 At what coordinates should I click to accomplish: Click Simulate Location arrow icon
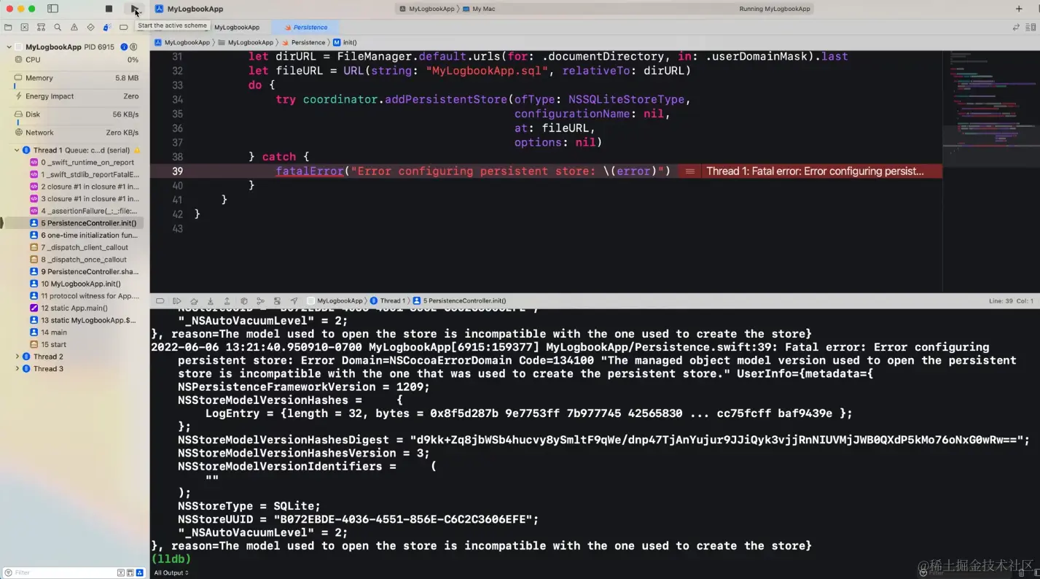294,300
